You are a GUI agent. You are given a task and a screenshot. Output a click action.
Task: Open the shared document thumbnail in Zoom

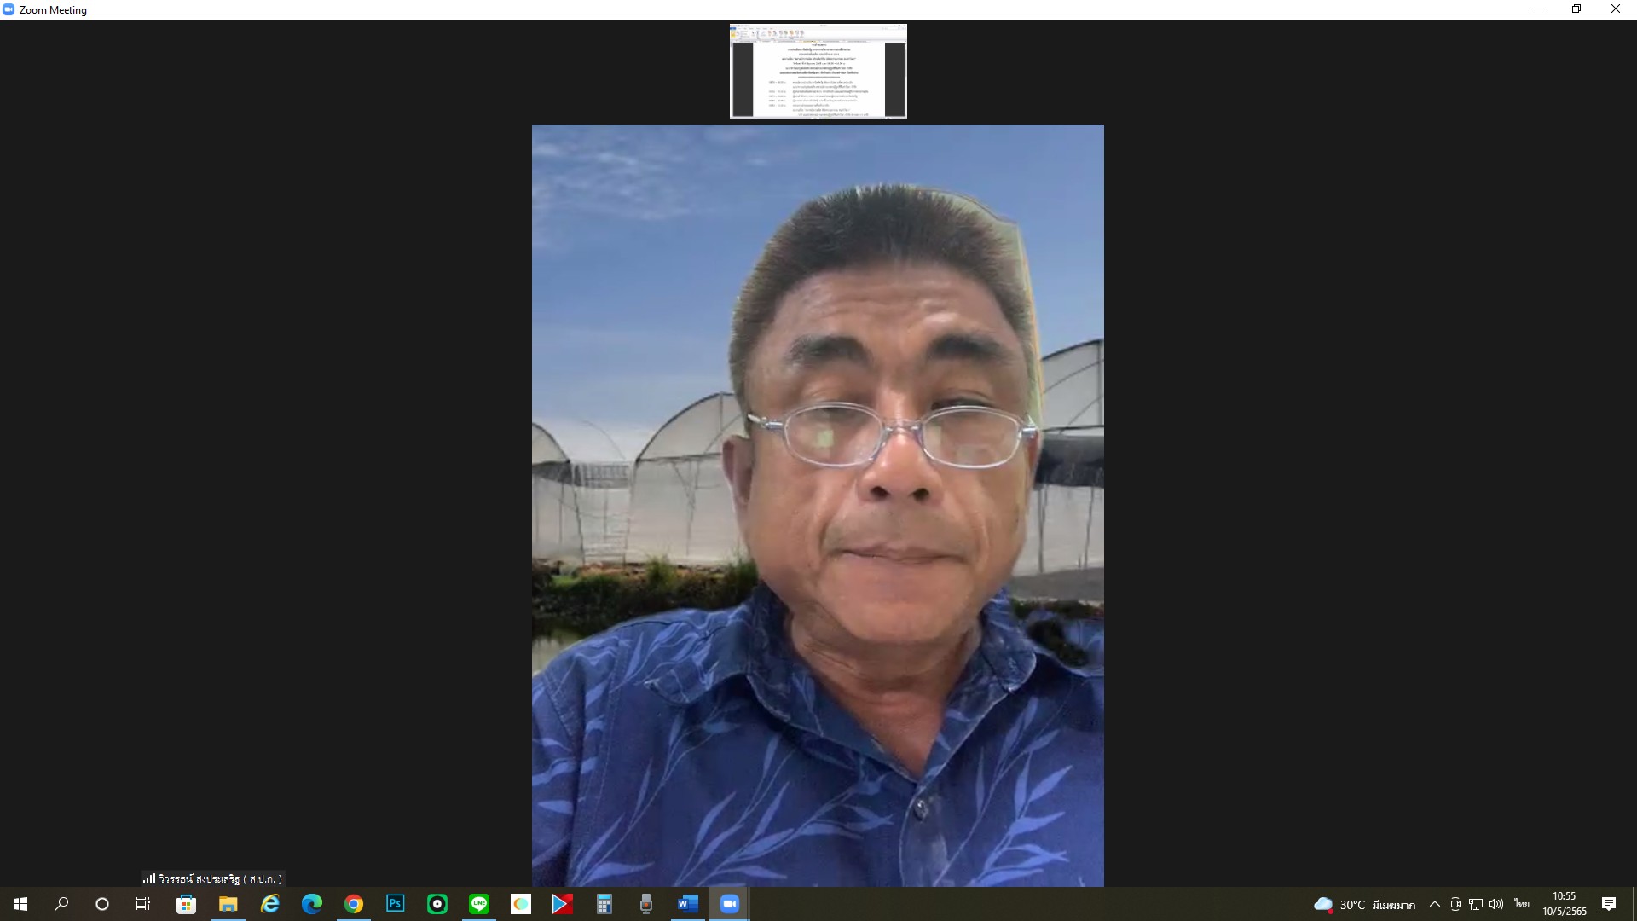click(818, 71)
